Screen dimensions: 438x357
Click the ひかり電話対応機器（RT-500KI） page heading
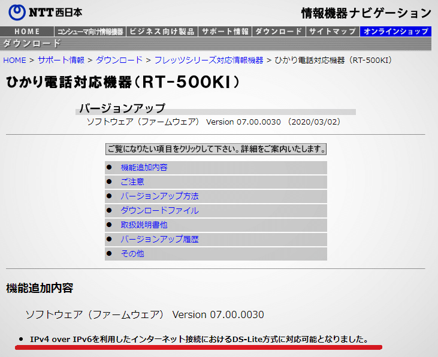click(123, 82)
